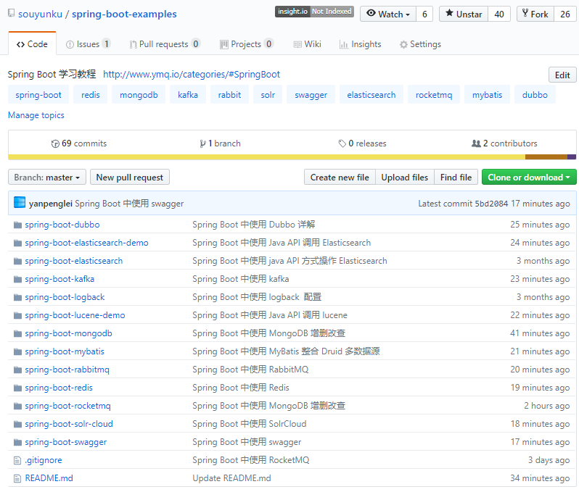Open latest commit hash 5bd2084
The image size is (579, 492).
click(491, 204)
